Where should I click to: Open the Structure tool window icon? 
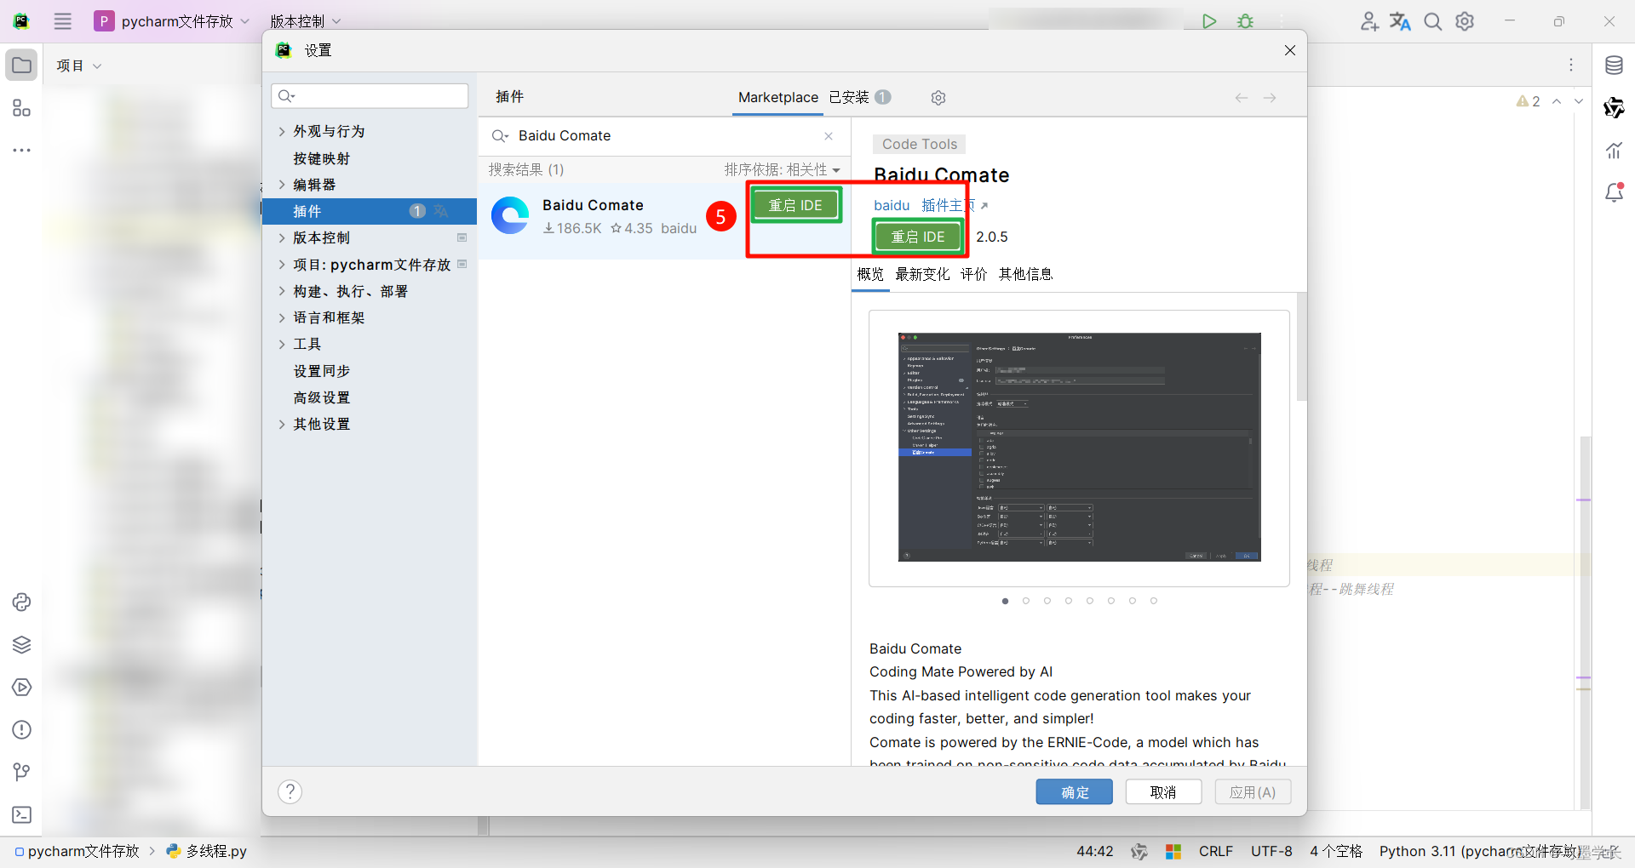click(21, 108)
